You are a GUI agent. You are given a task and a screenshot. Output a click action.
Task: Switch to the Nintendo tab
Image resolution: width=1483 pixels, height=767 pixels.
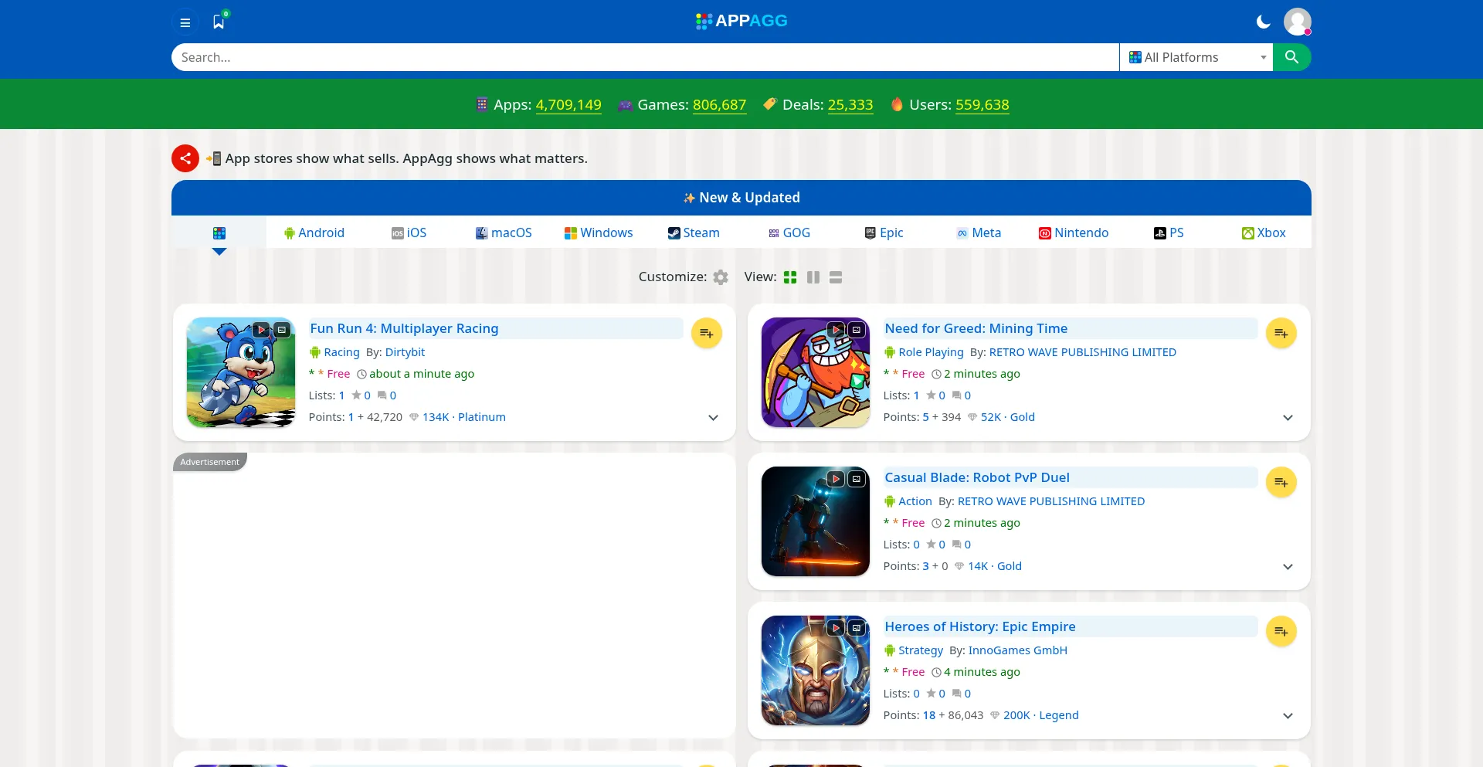click(x=1074, y=233)
